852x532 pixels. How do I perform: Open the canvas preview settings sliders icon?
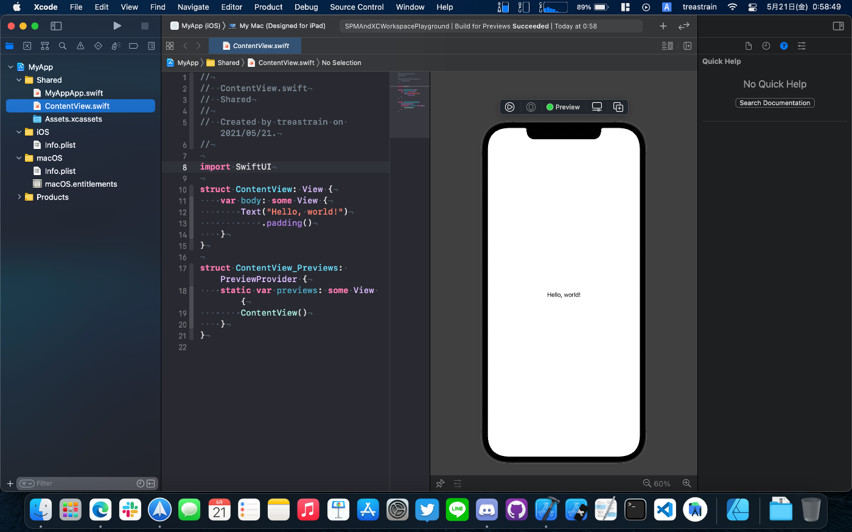tap(458, 483)
